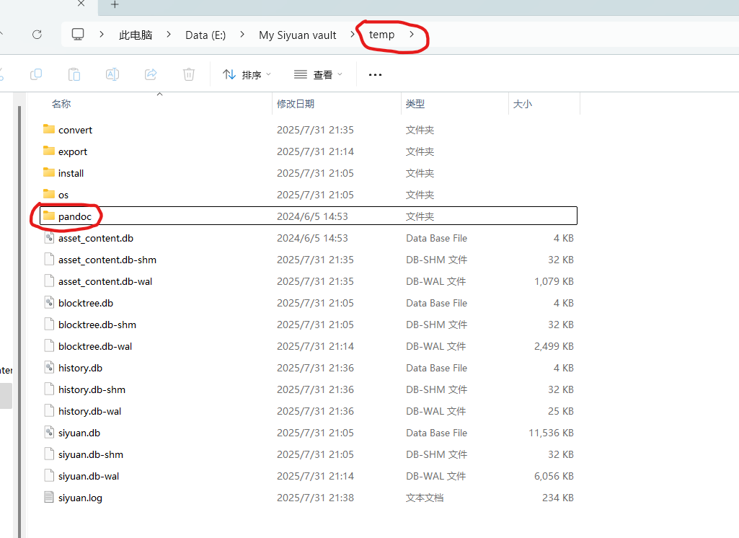Click the Refresh icon in the address bar

pyautogui.click(x=37, y=34)
